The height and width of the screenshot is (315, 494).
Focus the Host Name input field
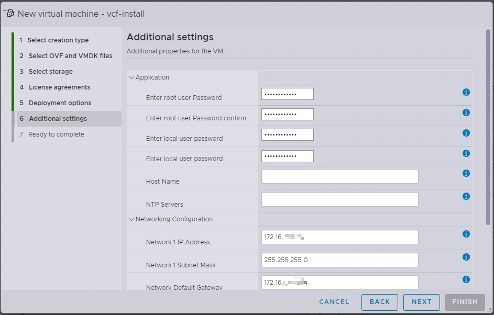pos(339,176)
